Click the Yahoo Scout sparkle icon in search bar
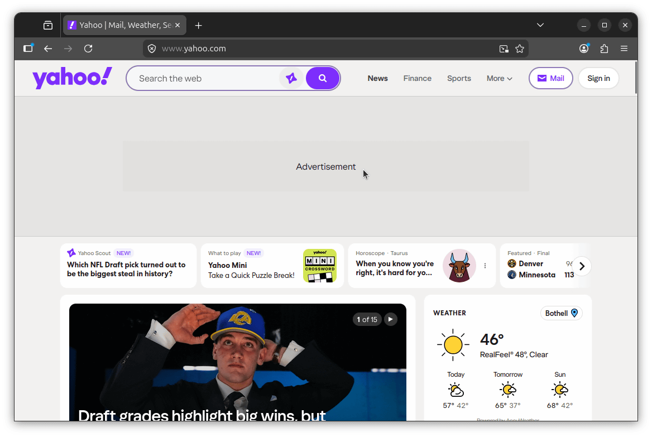The image size is (652, 437). (x=291, y=78)
